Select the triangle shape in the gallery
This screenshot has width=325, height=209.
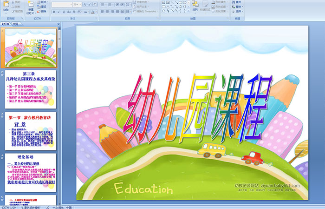(x=168, y=7)
